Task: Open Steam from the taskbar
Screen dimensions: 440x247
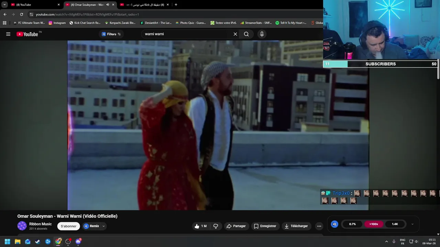Action: [x=37, y=242]
